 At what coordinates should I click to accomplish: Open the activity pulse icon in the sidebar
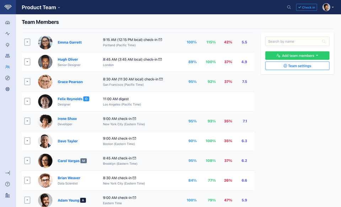tap(7, 34)
